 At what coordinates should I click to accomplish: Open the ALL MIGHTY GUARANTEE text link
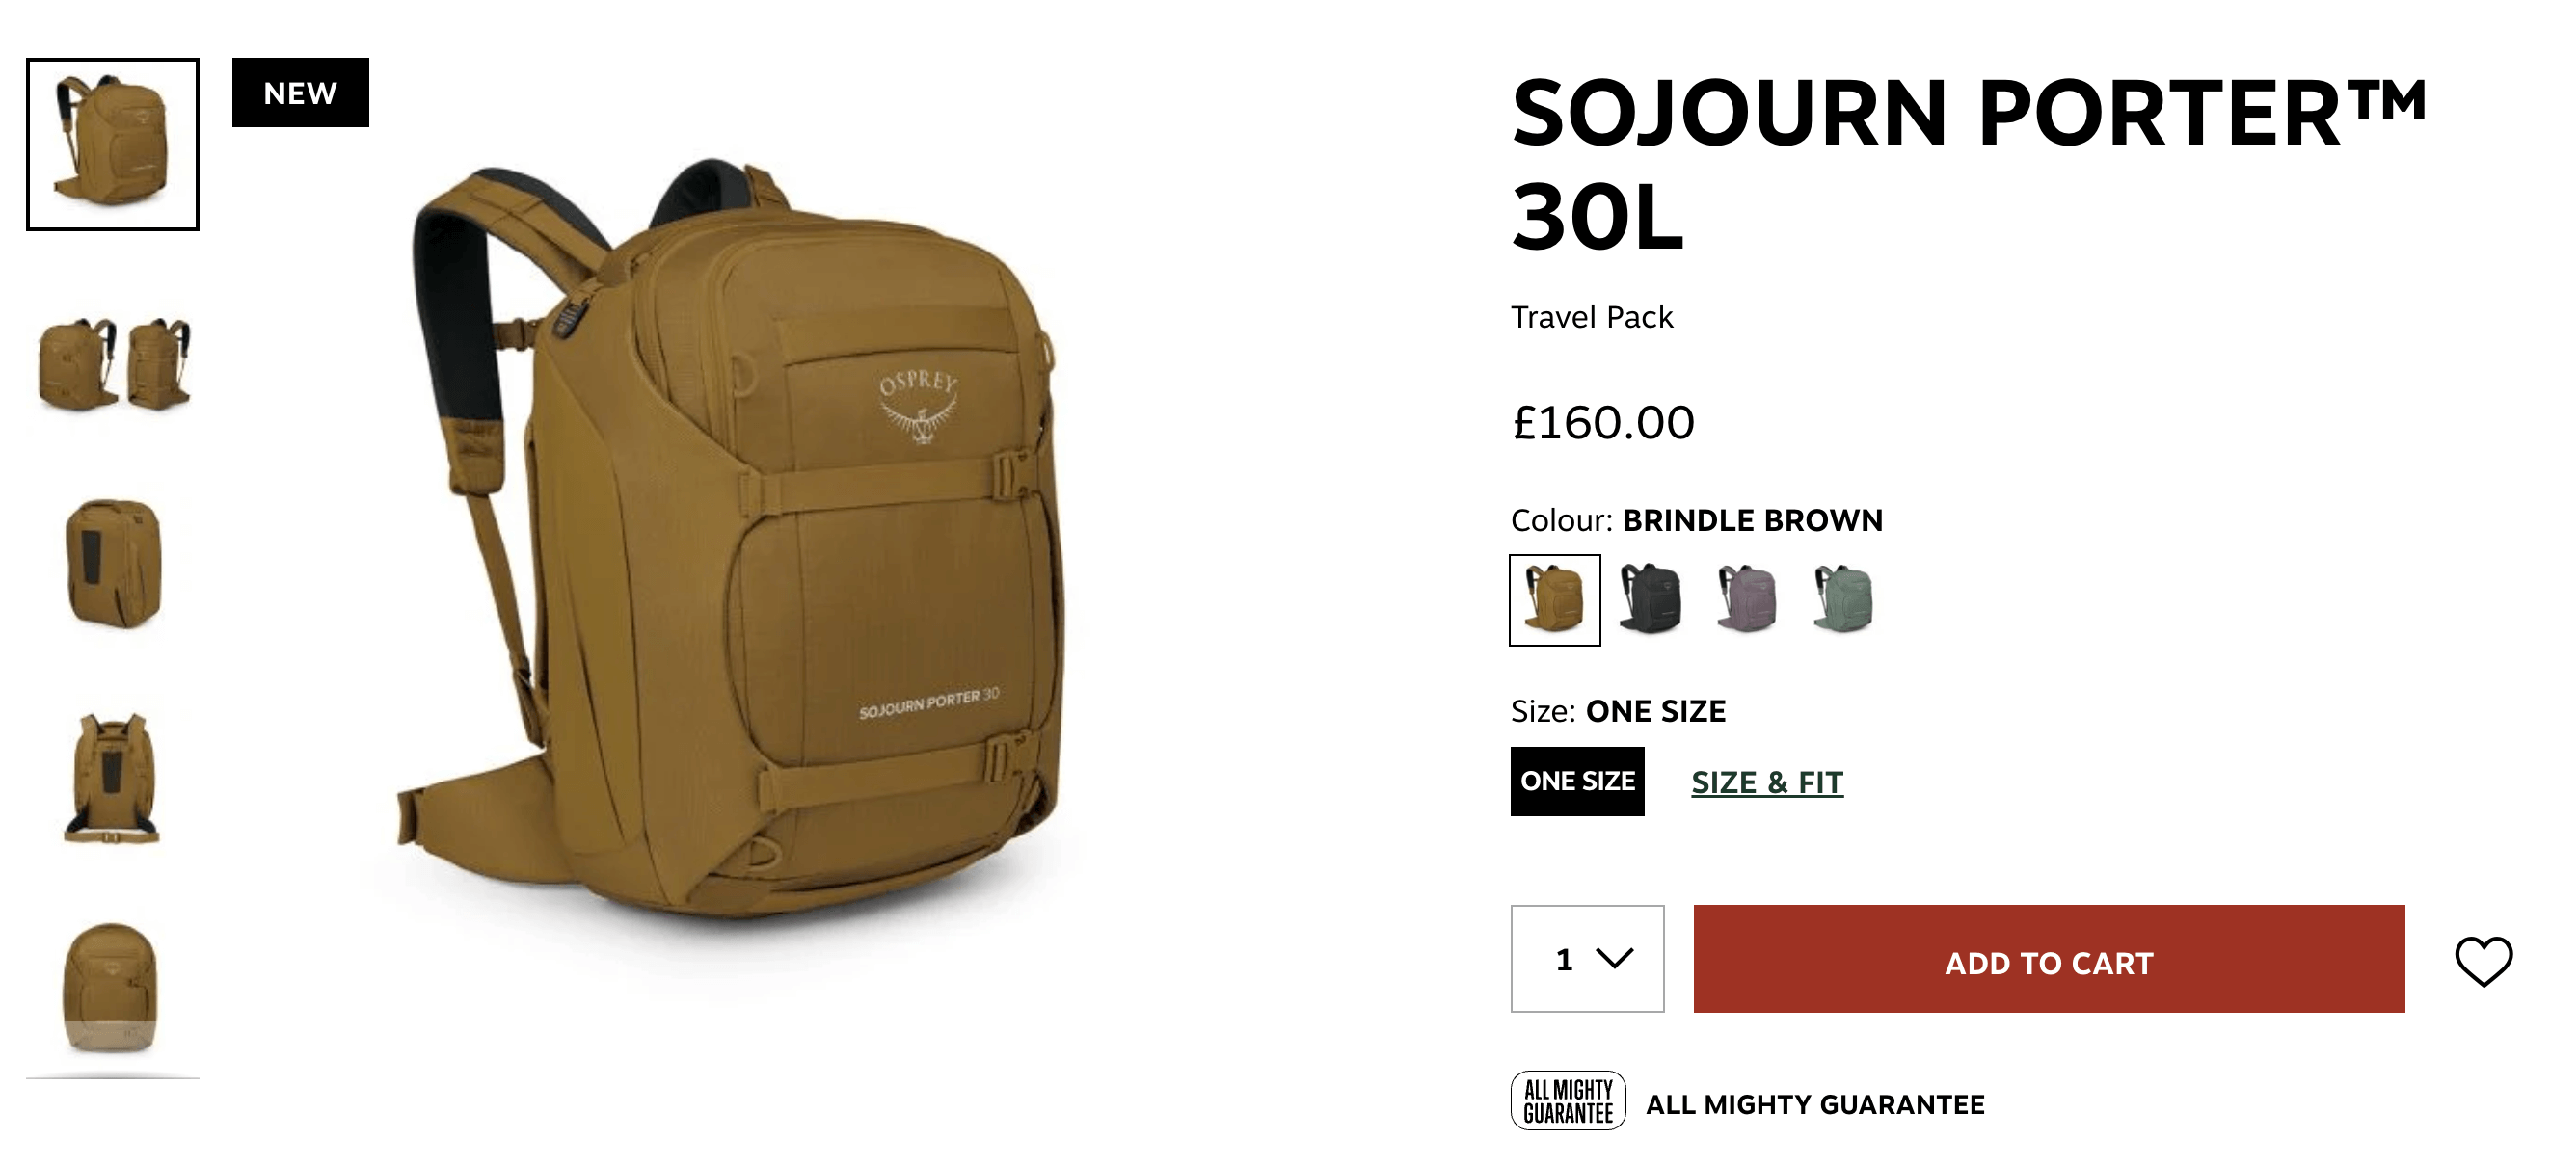pos(1815,1103)
